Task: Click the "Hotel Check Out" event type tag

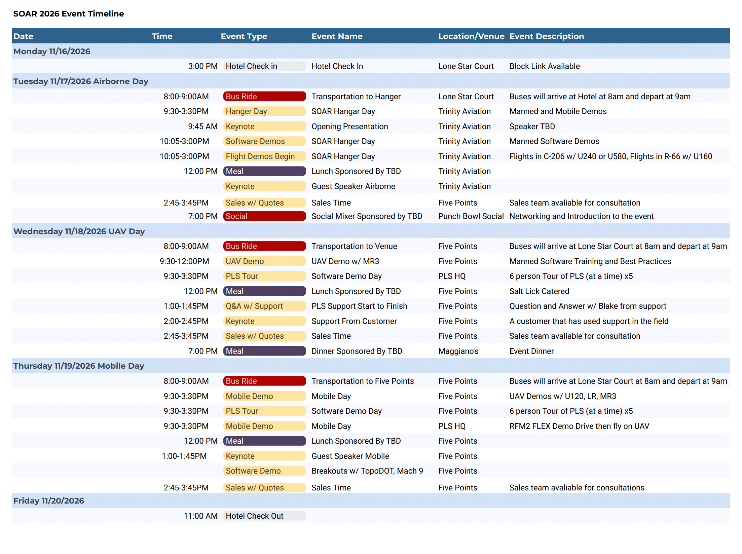Action: coord(264,516)
